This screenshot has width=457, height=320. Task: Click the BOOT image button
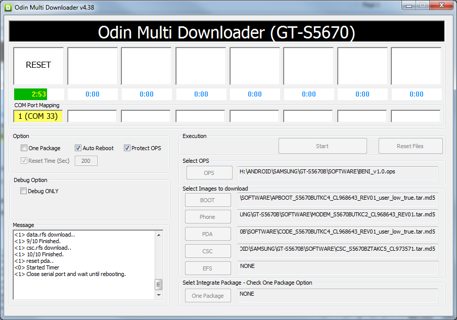(208, 200)
